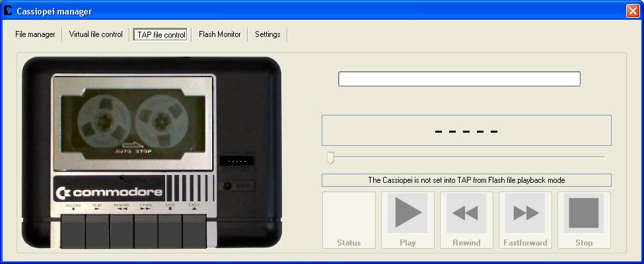The image size is (644, 264).
Task: Click the PLAY key on datasette image
Action: (x=97, y=231)
